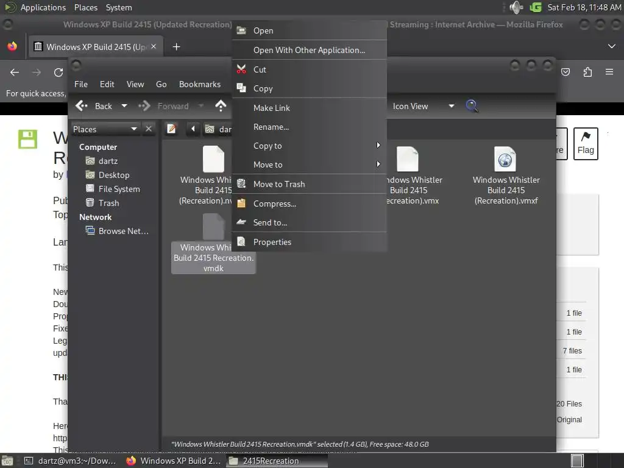Open the File menu in file manager
Viewport: 624px width, 468px height.
tap(81, 84)
